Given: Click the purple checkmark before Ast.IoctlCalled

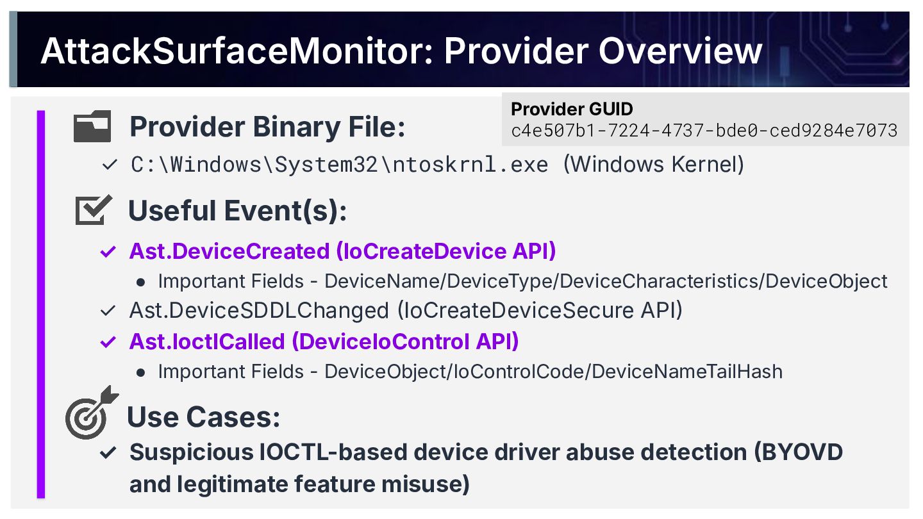Looking at the screenshot, I should (x=108, y=342).
